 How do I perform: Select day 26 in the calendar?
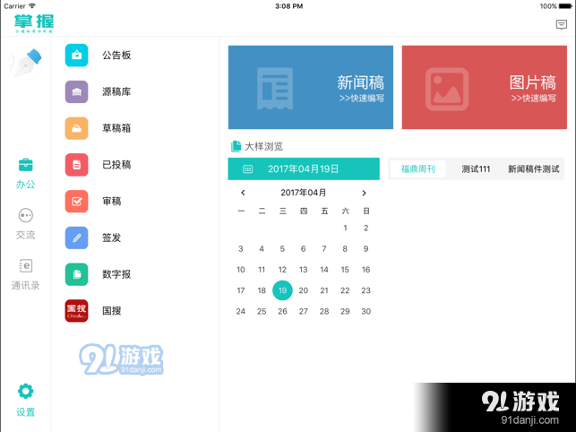pos(282,311)
